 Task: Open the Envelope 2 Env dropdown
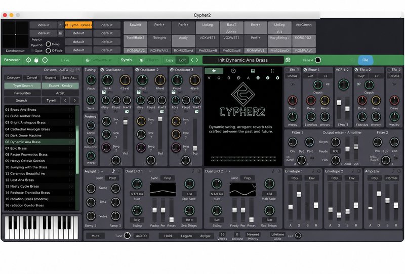coord(352,178)
